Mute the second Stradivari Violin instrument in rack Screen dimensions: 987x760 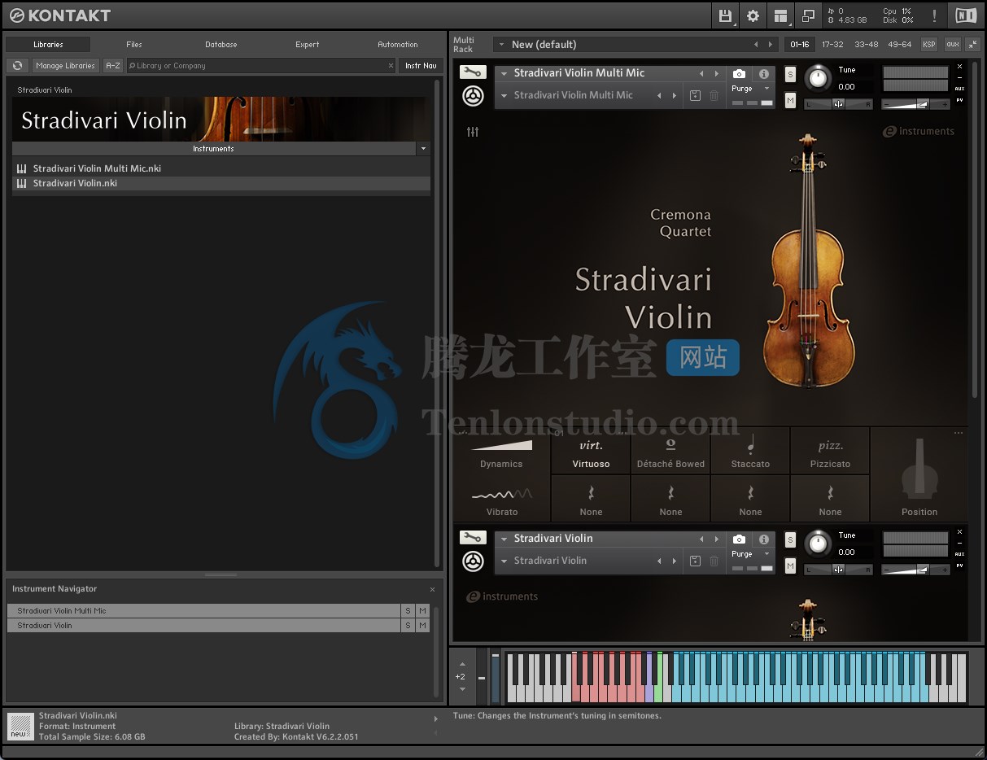[790, 566]
